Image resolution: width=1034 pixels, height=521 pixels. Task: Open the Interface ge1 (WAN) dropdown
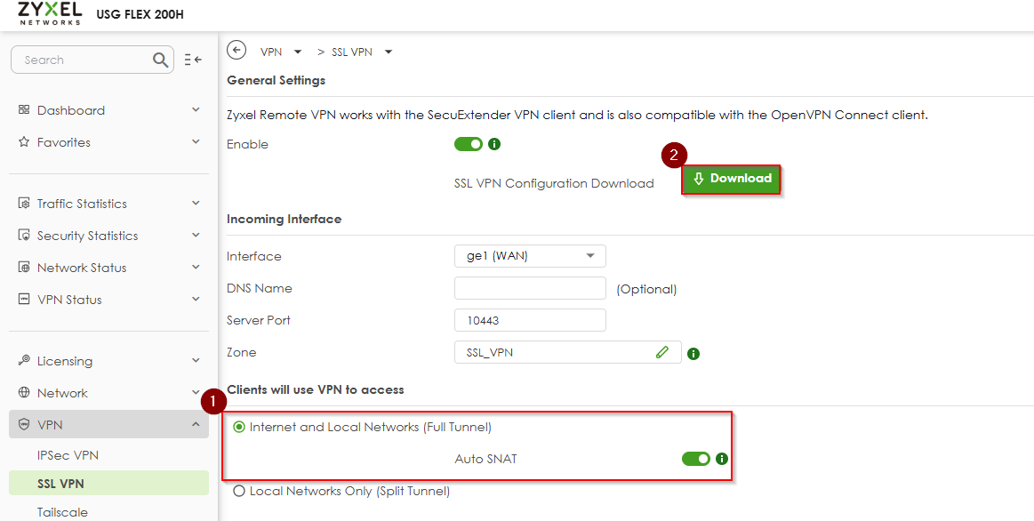point(530,256)
